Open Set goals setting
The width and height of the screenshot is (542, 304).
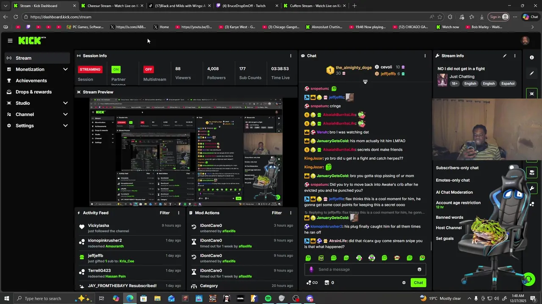coord(445,239)
